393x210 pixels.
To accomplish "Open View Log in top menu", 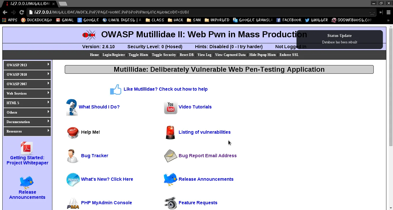I will pos(205,55).
